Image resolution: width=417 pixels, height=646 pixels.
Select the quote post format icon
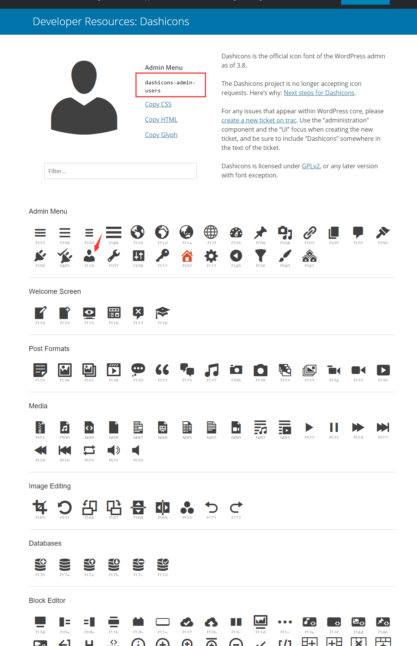[x=163, y=370]
